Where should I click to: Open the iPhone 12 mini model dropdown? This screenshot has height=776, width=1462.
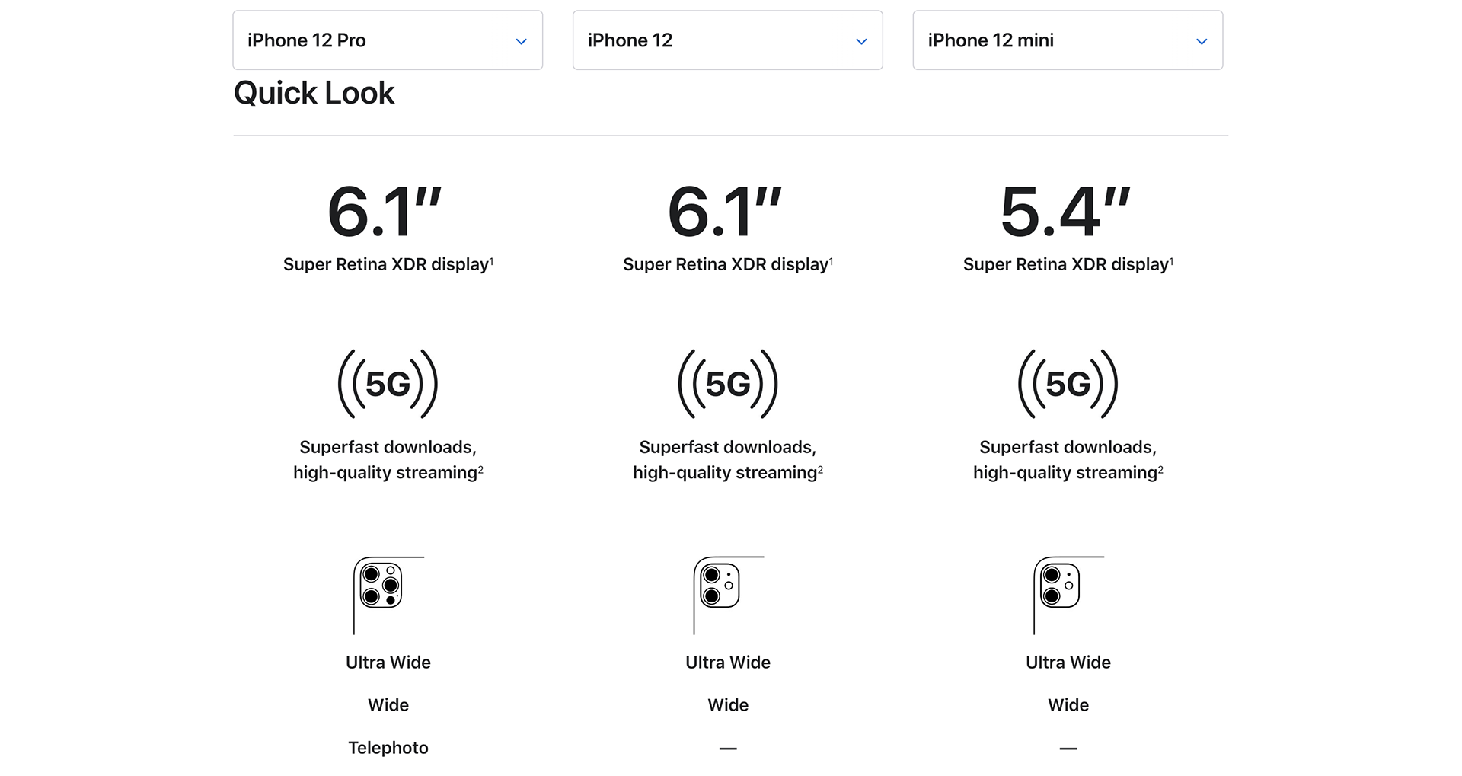pyautogui.click(x=1068, y=40)
